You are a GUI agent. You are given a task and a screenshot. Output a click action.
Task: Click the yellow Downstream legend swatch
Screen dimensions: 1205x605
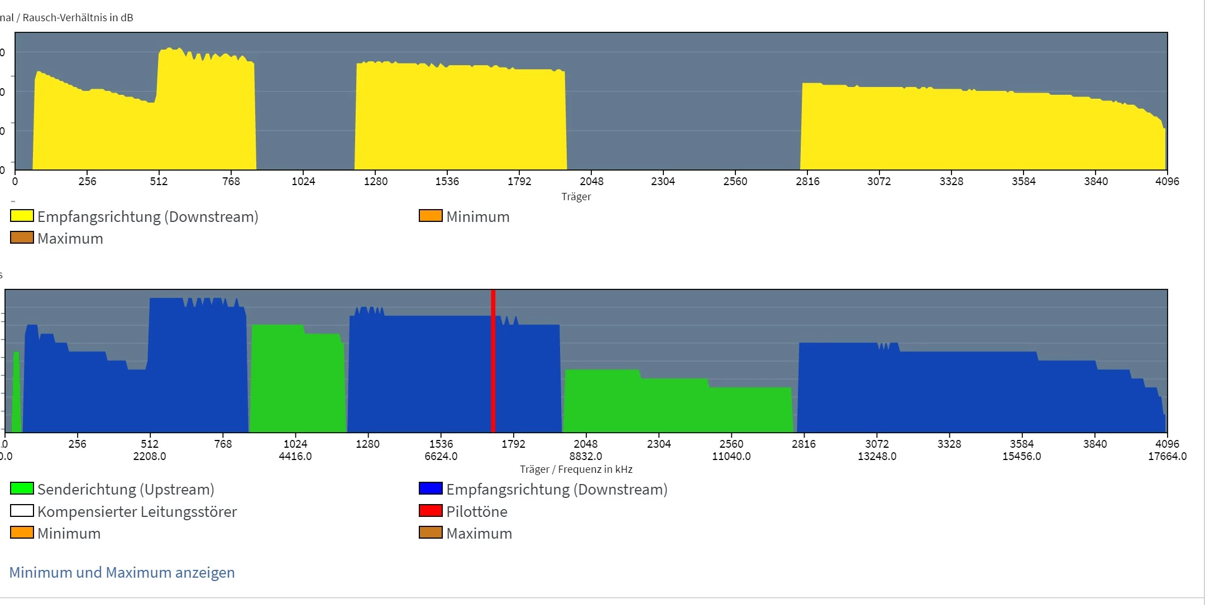[22, 216]
